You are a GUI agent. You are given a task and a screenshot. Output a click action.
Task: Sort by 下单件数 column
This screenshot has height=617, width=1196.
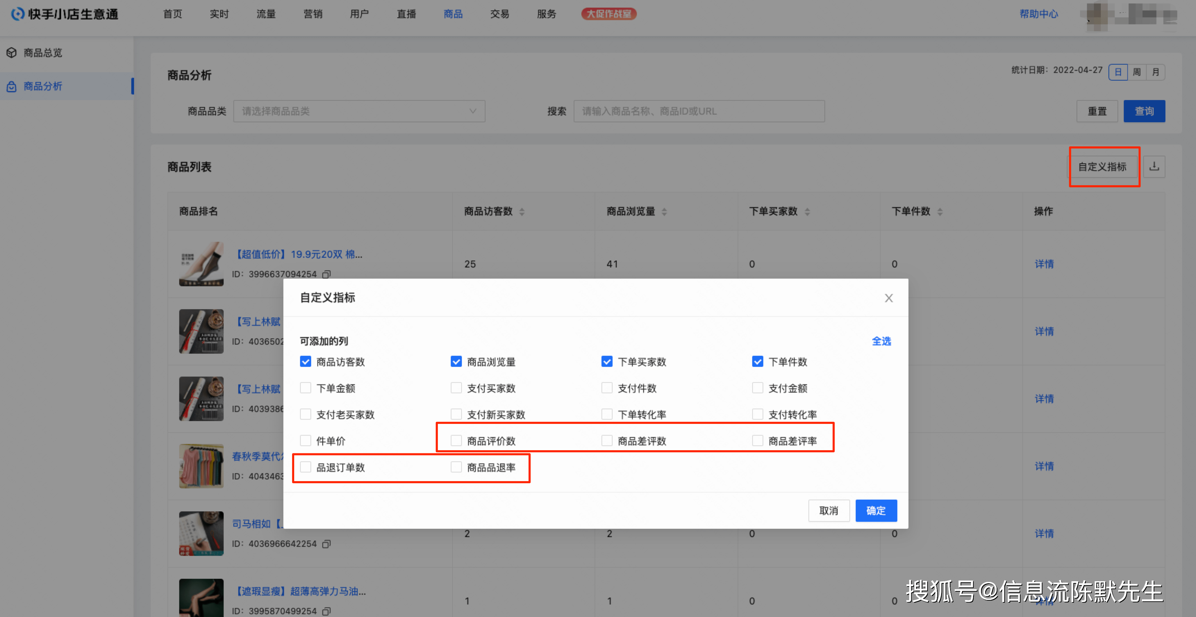(x=940, y=211)
